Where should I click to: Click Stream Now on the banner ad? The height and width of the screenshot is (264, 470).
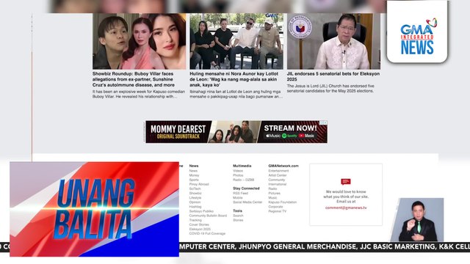click(290, 128)
